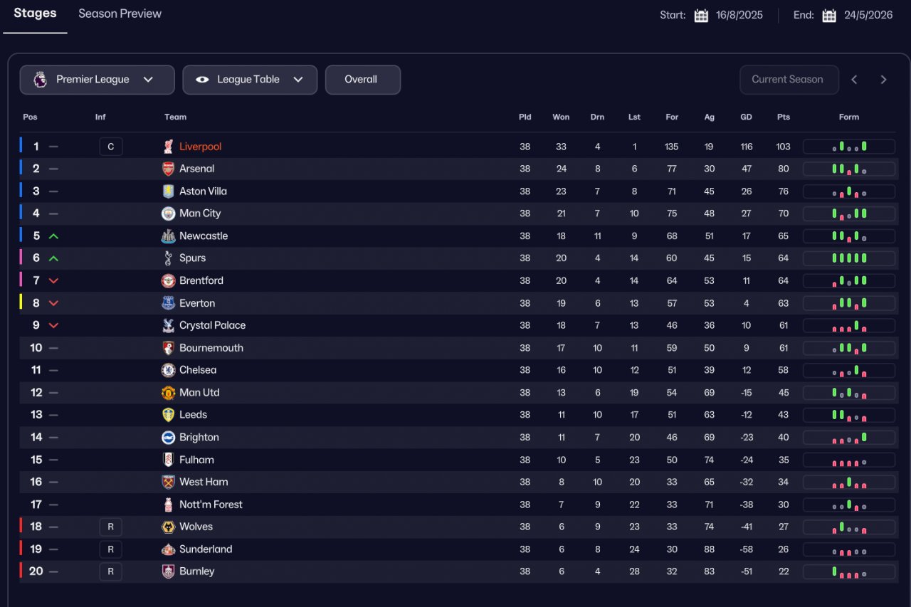Screen dimensions: 911x607
Task: Click the Man City club badge
Action: [x=168, y=213]
